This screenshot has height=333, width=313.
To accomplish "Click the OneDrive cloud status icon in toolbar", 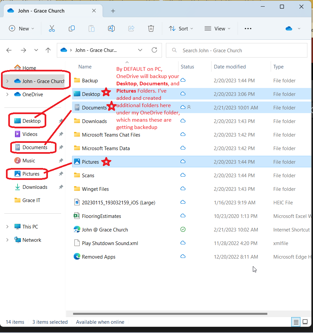I will click(289, 28).
